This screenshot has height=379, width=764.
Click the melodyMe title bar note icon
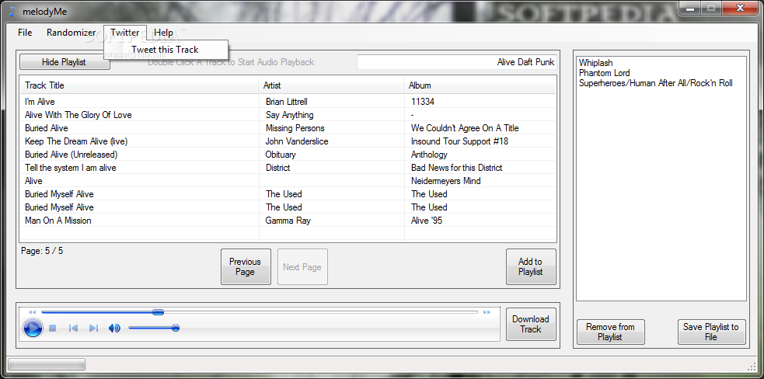12,11
